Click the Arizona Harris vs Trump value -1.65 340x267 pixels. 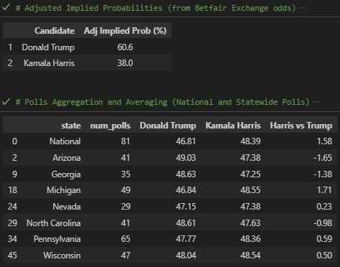point(323,158)
